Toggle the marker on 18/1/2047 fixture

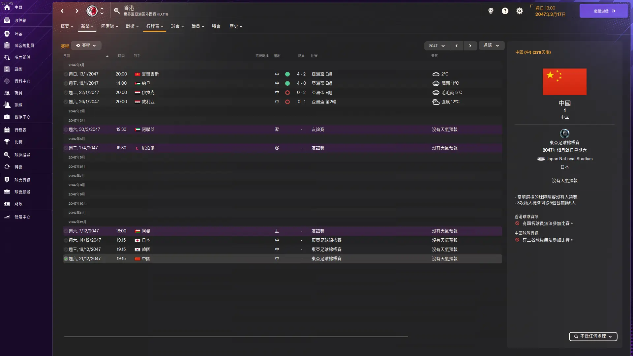coord(66,83)
